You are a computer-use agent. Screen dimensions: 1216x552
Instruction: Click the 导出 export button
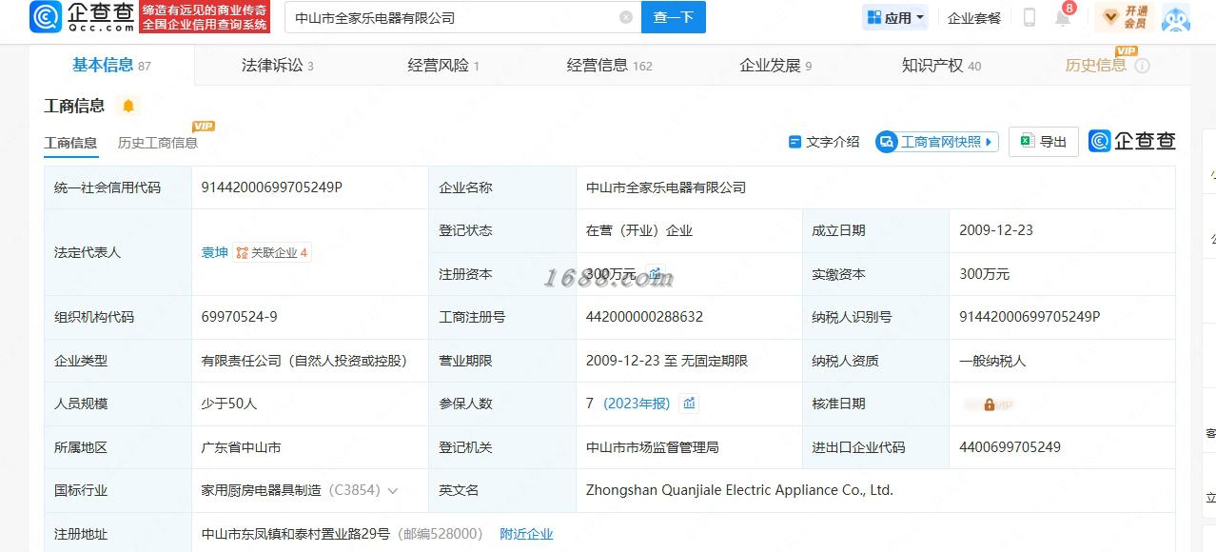point(1044,142)
